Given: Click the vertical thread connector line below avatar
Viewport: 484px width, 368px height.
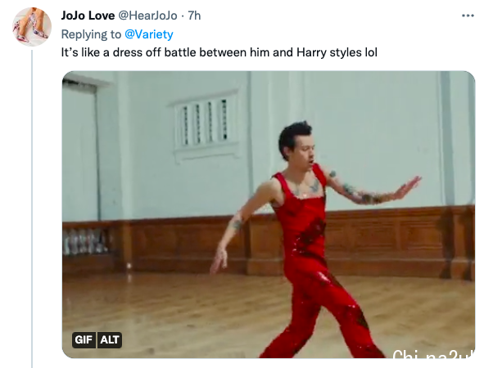Looking at the screenshot, I should [32, 209].
